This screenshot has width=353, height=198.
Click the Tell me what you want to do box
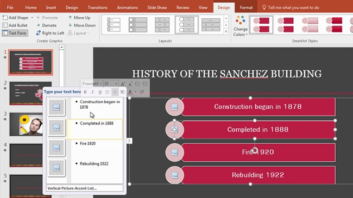(x=291, y=8)
